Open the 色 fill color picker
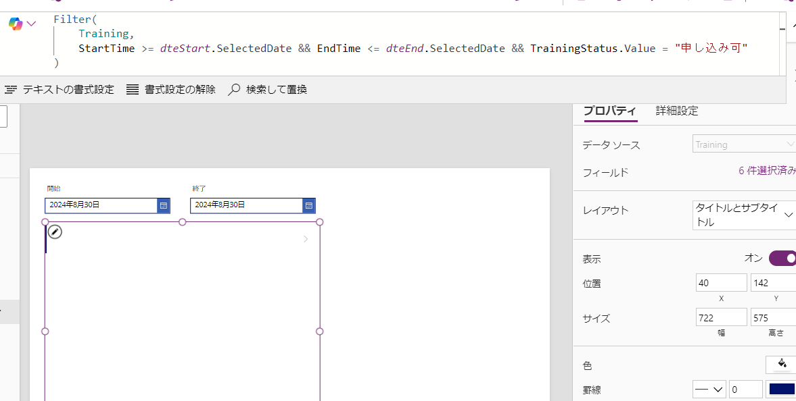Screen dimensions: 796x401 click(x=781, y=365)
